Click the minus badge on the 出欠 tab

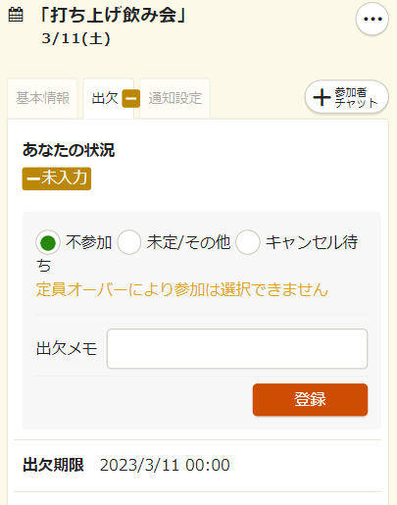(x=131, y=98)
